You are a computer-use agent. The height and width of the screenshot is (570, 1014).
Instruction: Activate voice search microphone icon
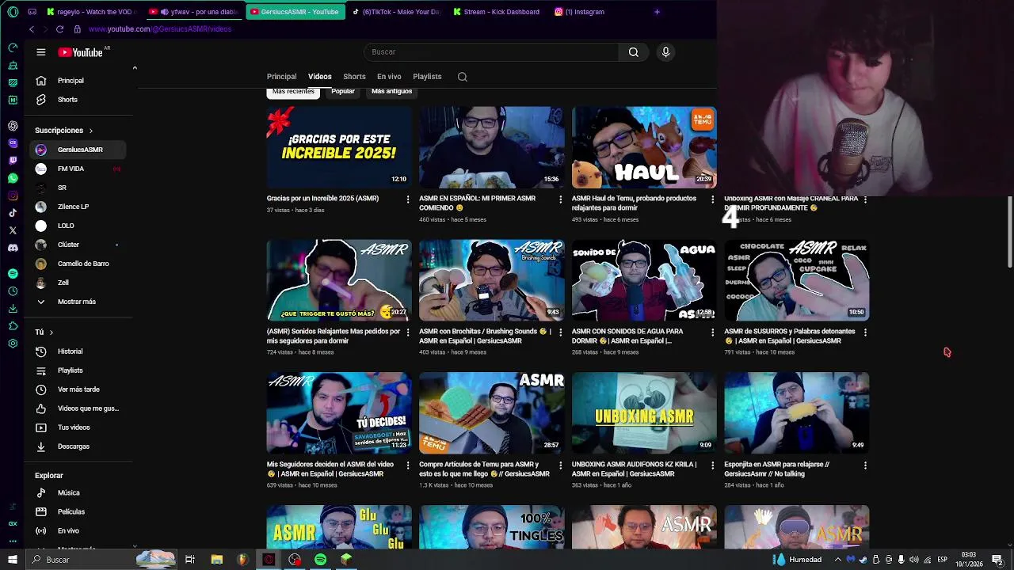pos(665,52)
